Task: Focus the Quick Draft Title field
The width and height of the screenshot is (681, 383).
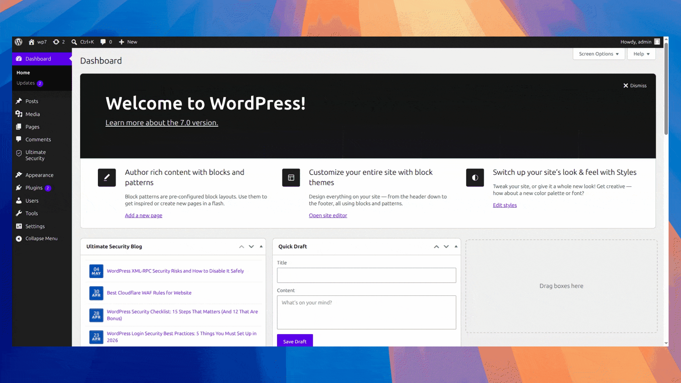Action: (366, 275)
